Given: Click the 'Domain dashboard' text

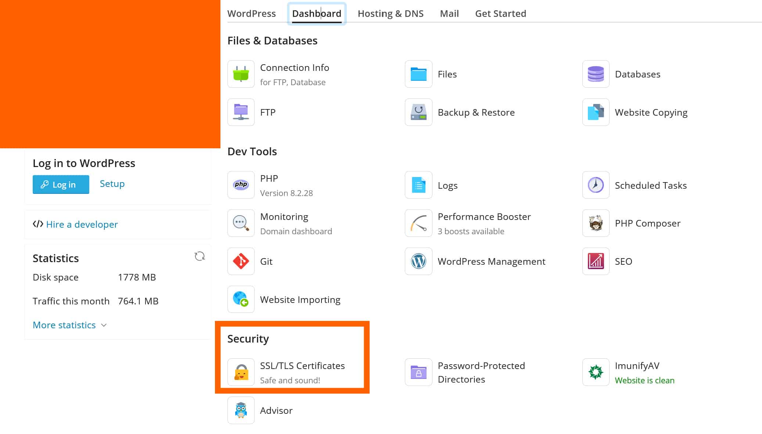Looking at the screenshot, I should (296, 231).
